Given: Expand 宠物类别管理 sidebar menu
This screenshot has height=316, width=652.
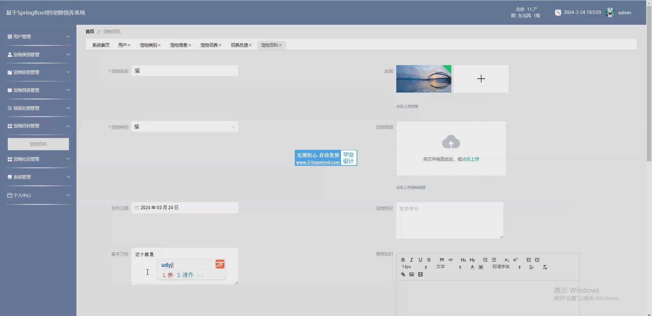Looking at the screenshot, I should (38, 55).
